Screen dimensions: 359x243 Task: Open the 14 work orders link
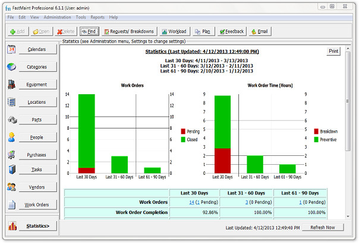(x=191, y=202)
